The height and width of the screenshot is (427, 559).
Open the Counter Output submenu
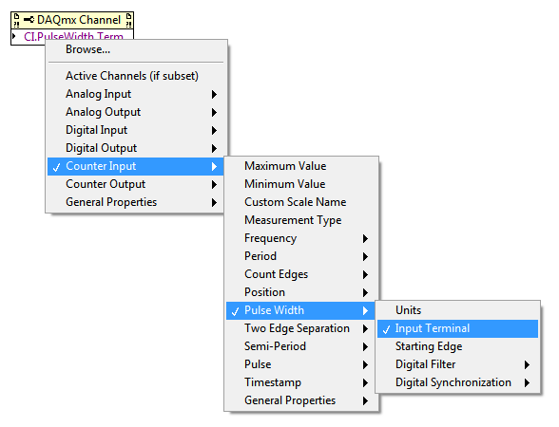coord(136,184)
